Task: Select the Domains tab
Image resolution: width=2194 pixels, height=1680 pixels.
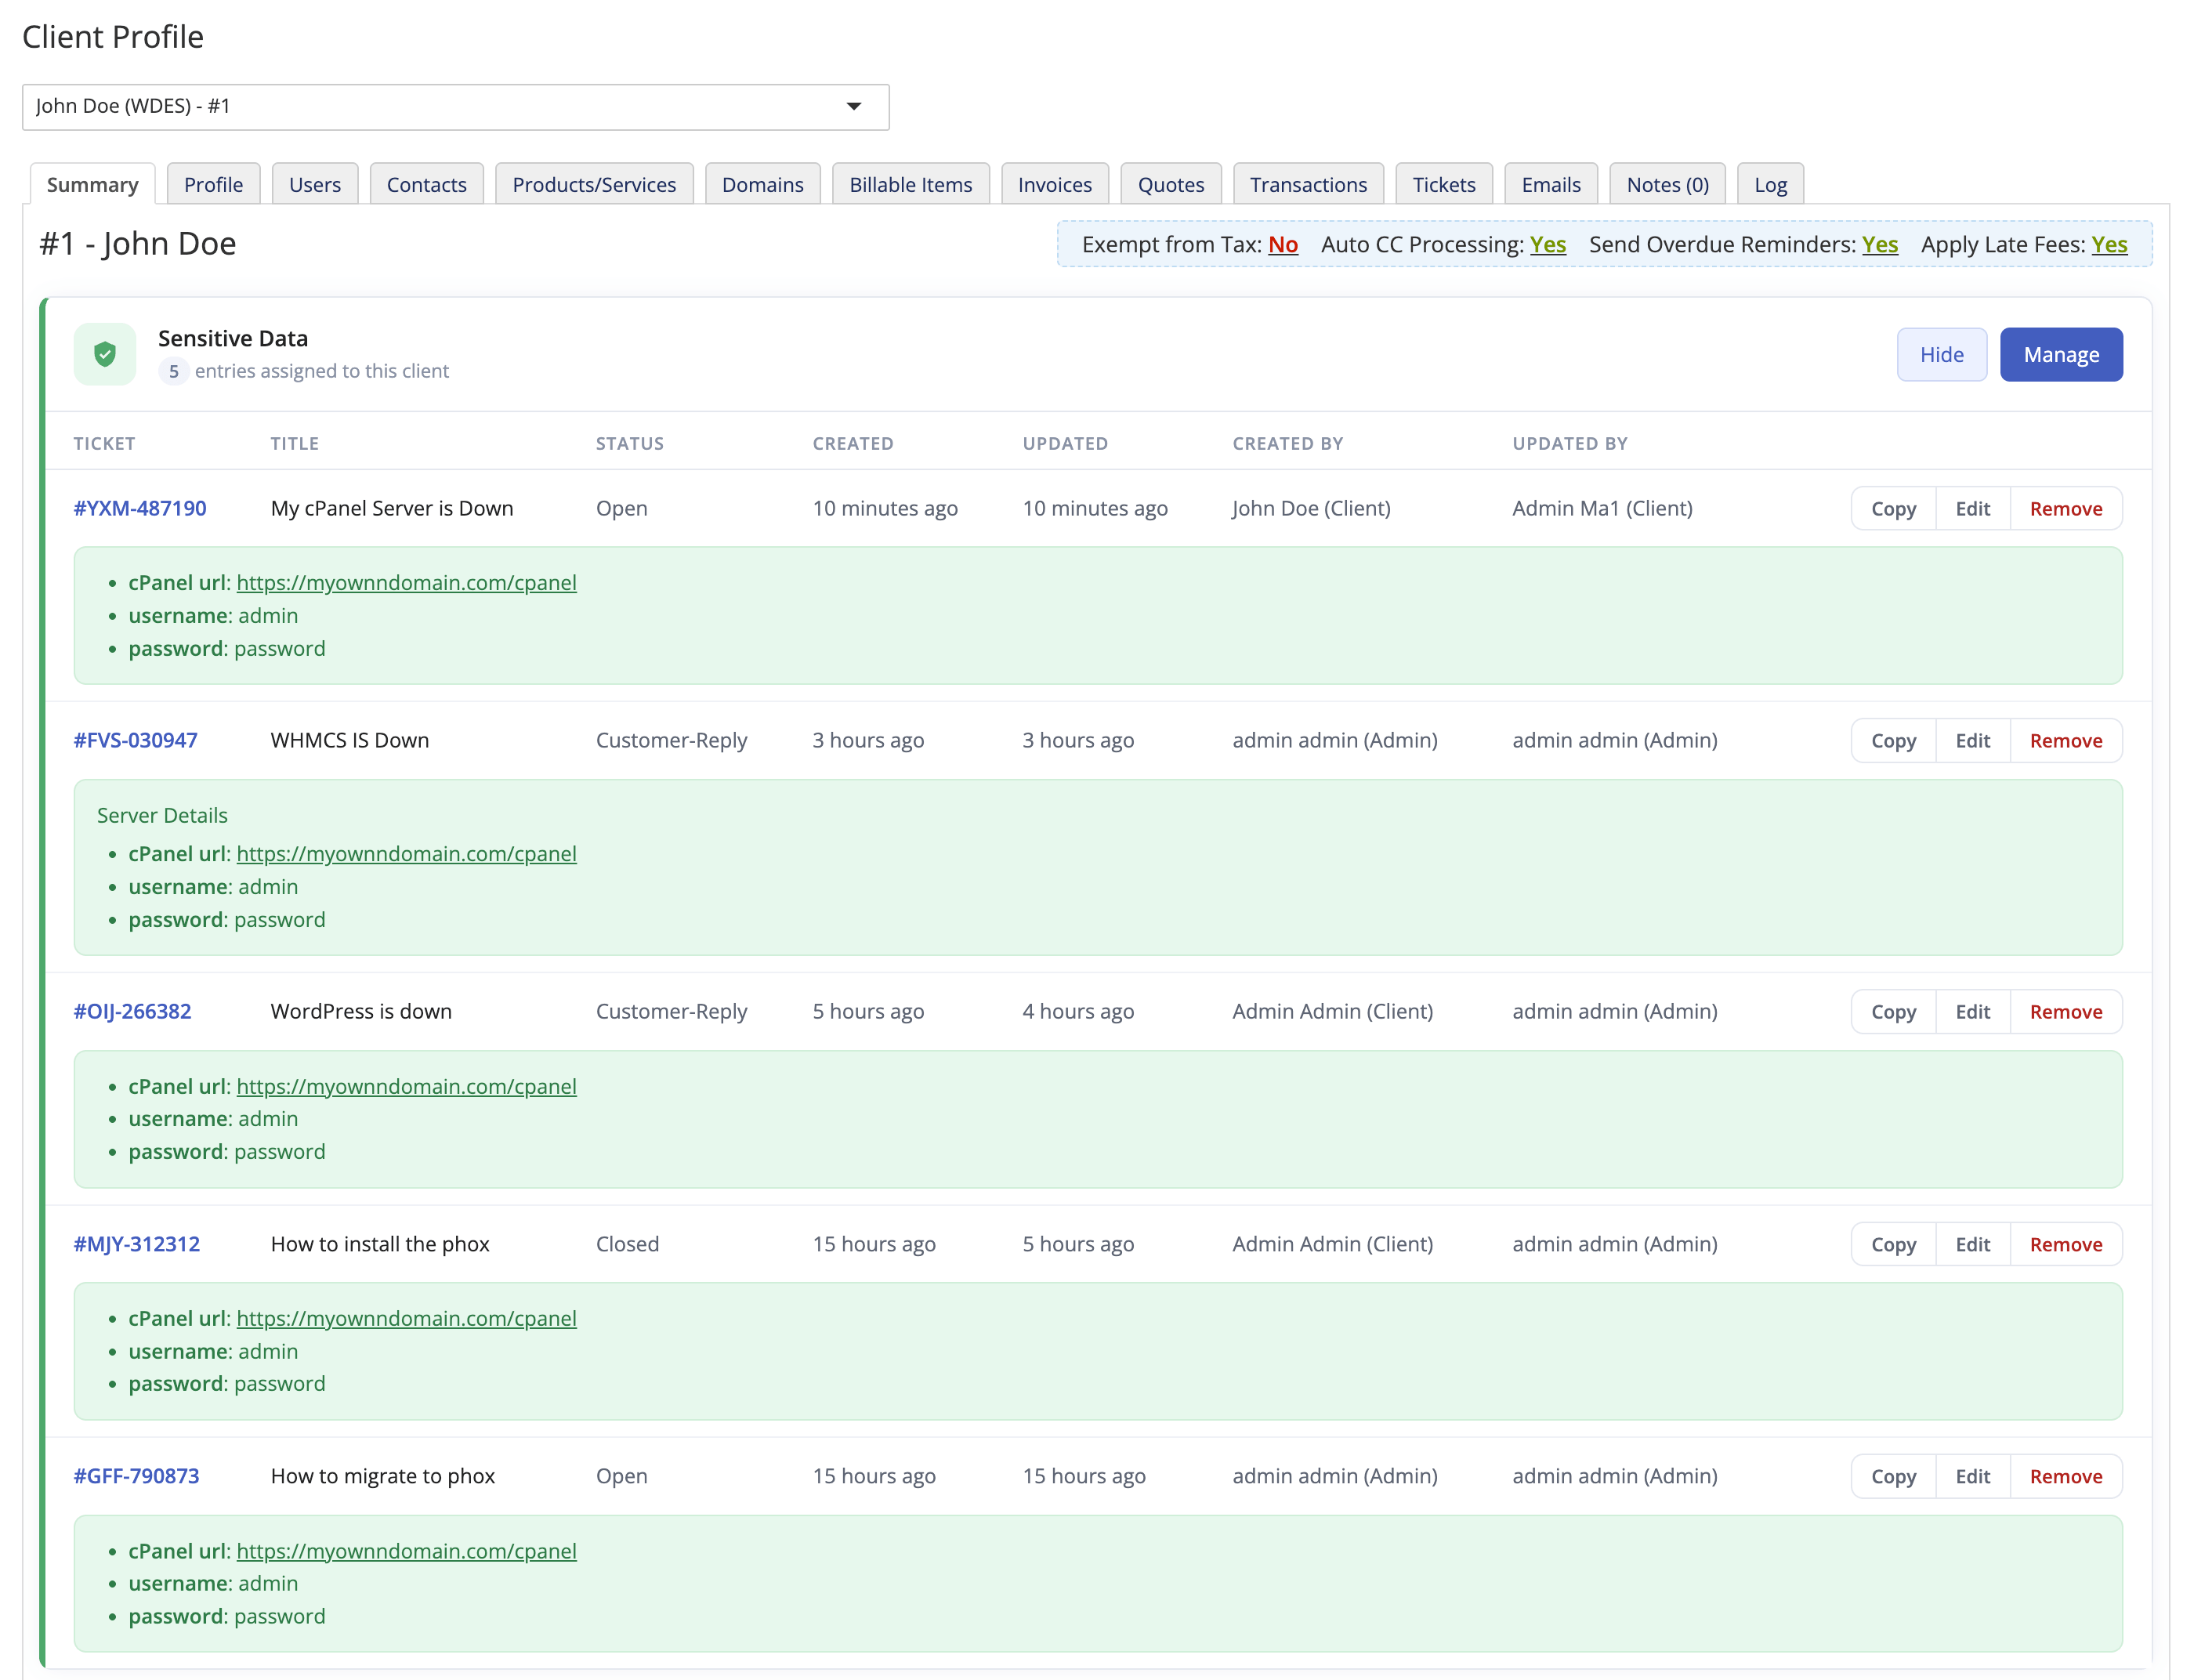Action: pos(762,184)
